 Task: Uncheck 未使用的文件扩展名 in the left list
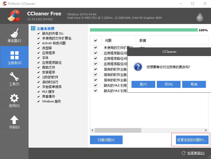click(x=39, y=38)
